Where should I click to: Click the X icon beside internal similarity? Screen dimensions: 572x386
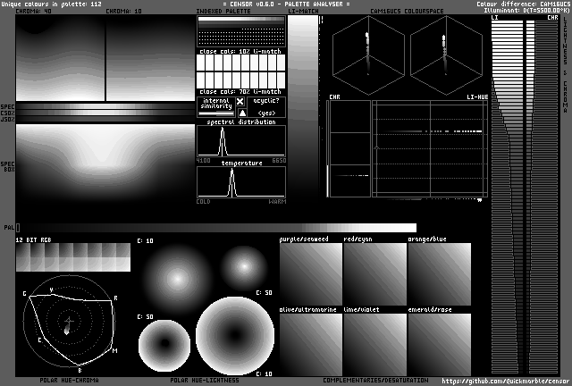240,102
